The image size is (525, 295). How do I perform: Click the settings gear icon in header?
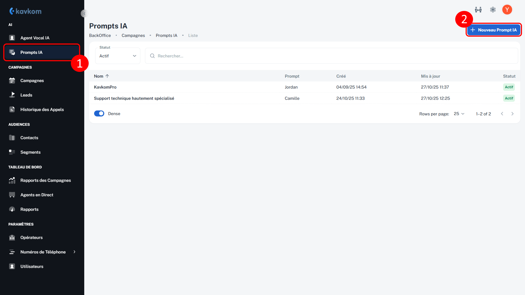pos(493,10)
